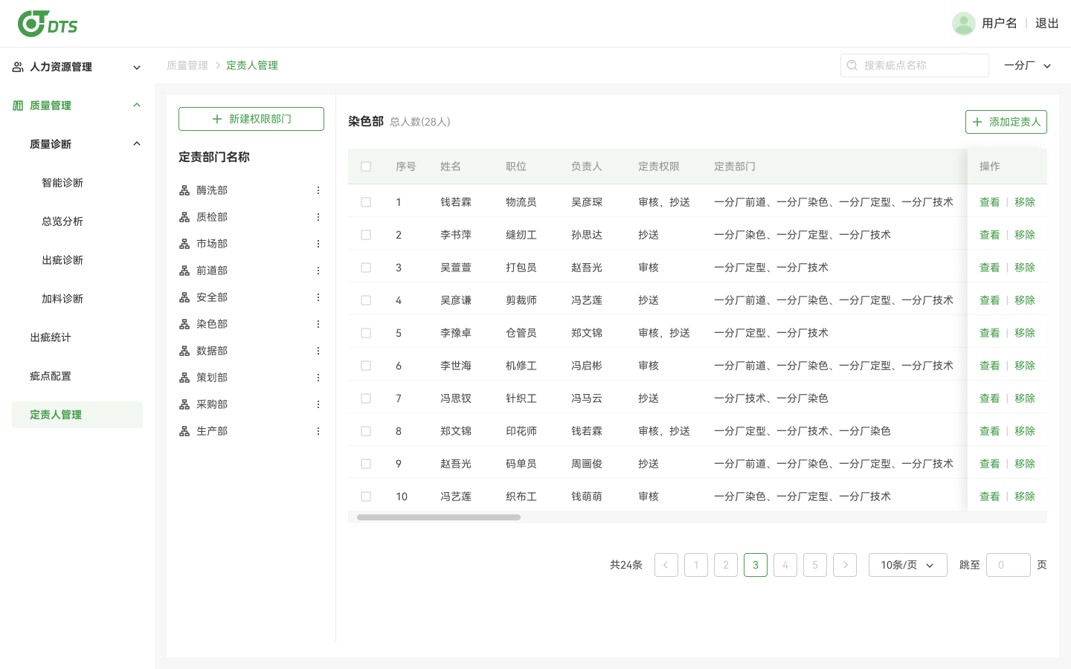
Task: Click the search magnifier icon
Action: (852, 65)
